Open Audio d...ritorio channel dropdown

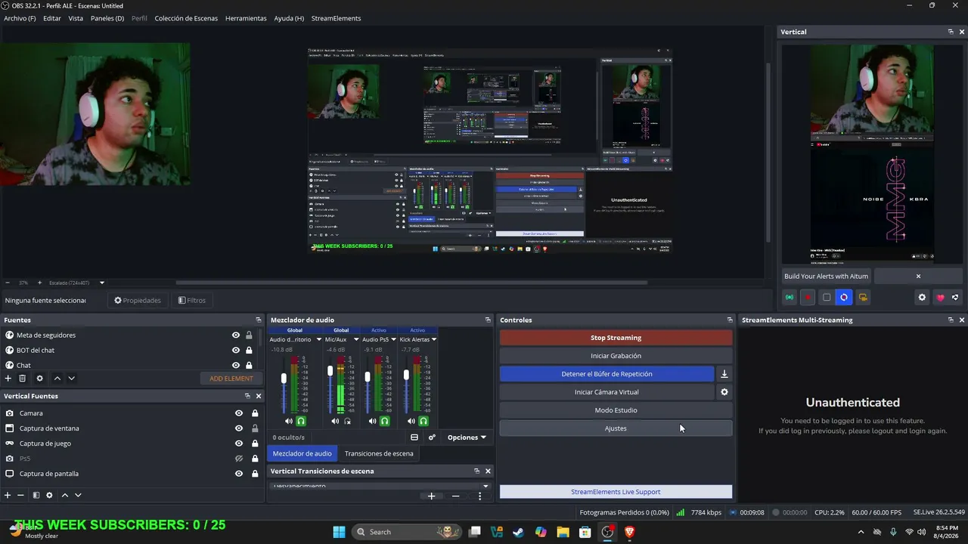[x=319, y=340]
